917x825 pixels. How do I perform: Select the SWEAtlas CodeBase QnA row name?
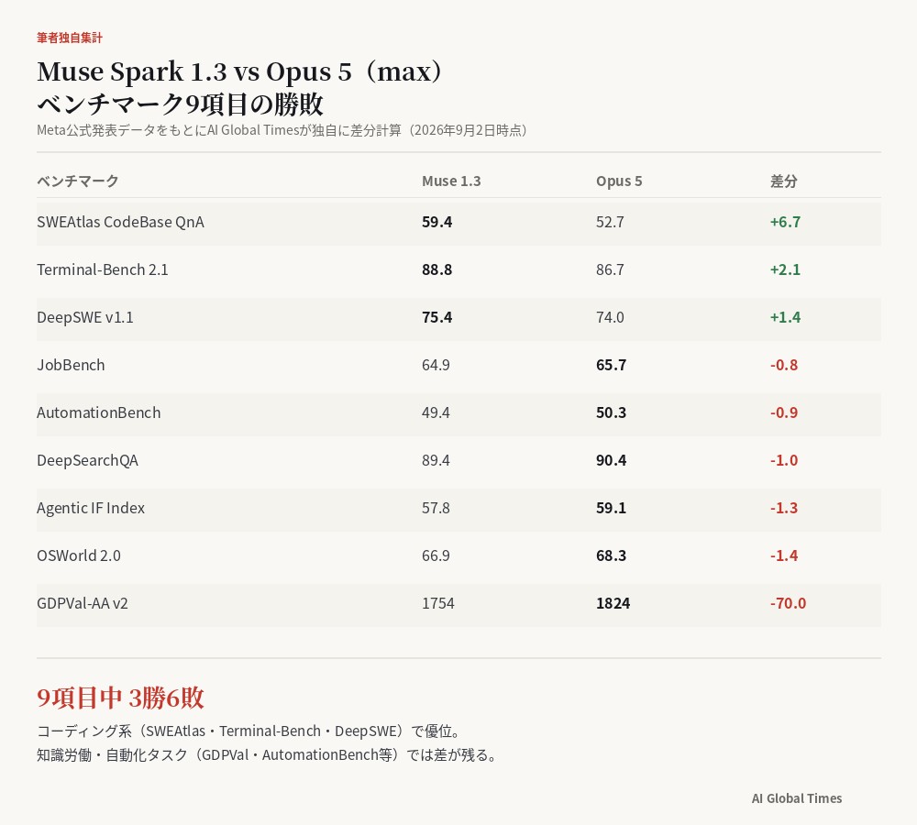120,222
